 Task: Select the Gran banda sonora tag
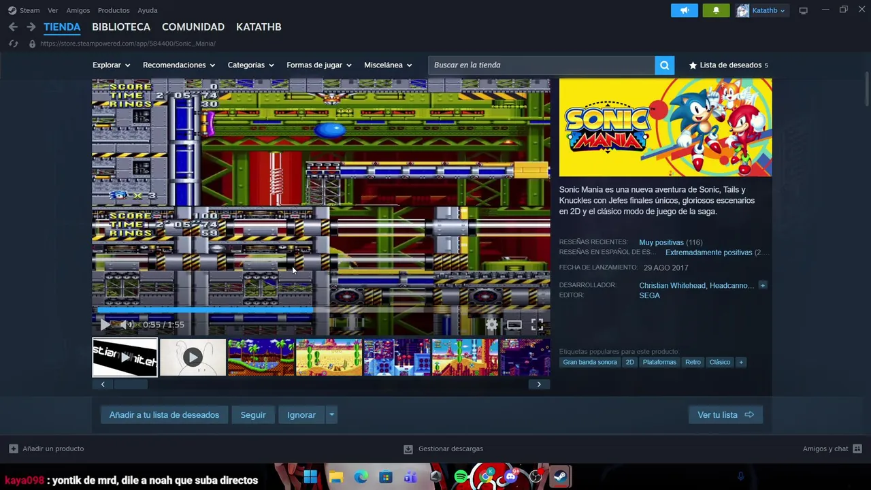pos(590,363)
